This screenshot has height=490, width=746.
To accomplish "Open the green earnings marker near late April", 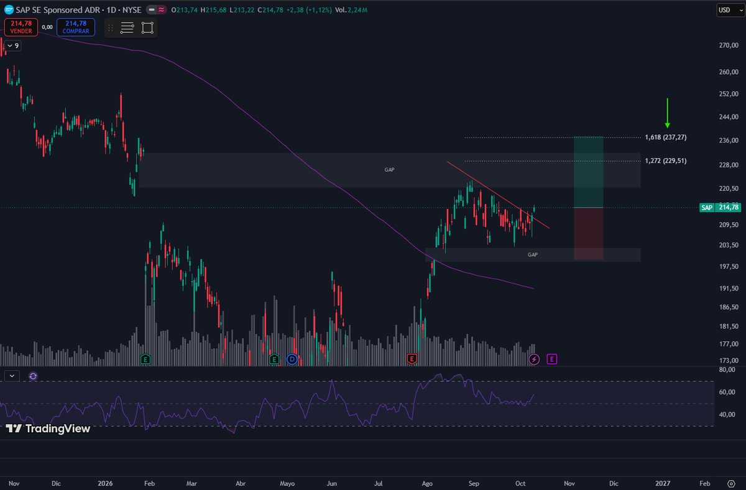I will (274, 359).
